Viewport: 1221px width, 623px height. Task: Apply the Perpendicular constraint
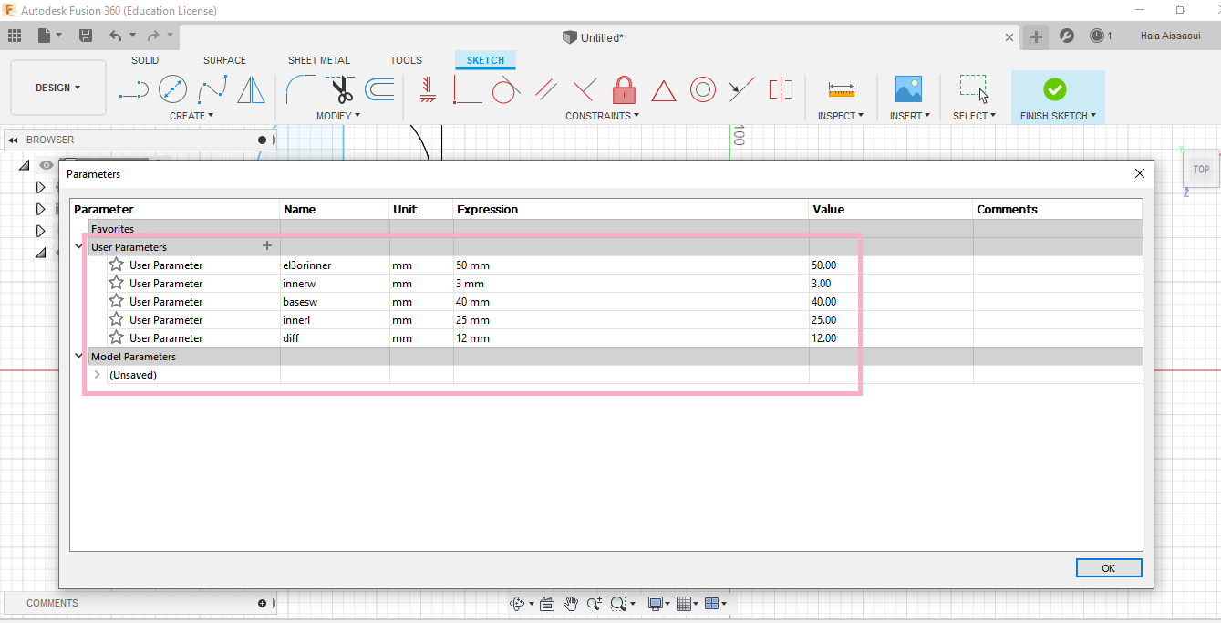point(585,89)
